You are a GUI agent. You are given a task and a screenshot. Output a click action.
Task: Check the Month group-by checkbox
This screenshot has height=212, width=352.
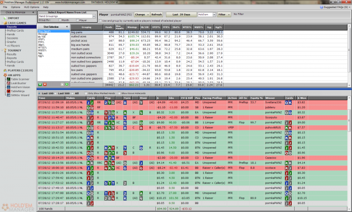tap(60, 20)
